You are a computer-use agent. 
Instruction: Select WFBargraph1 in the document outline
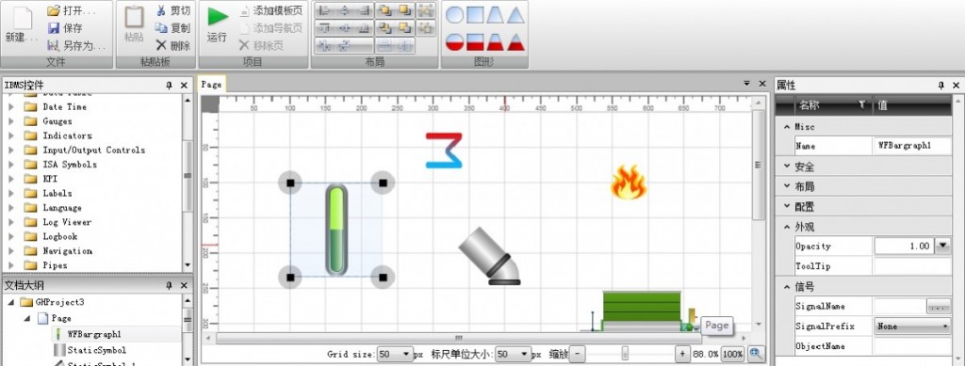[x=94, y=335]
